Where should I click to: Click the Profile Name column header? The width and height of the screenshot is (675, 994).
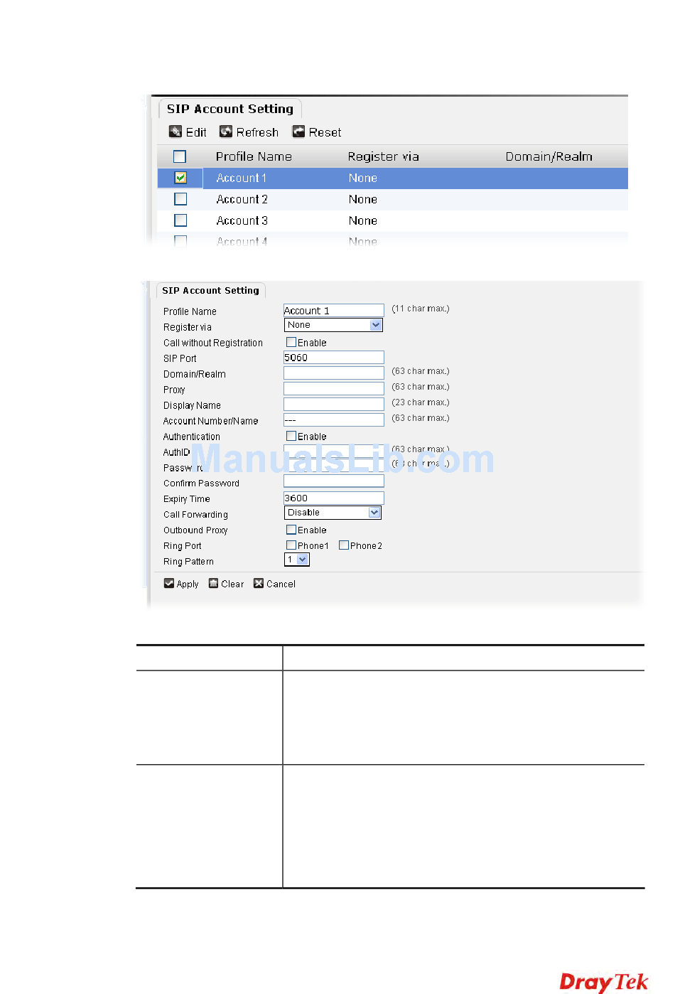[254, 156]
